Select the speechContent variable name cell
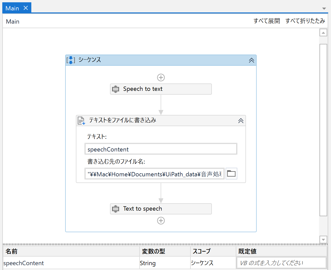Viewport: 331px width, 270px height. (71, 263)
